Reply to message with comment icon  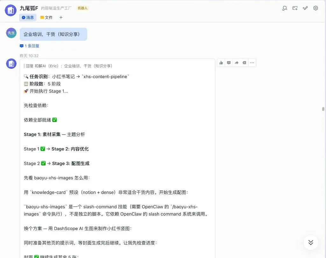[229, 63]
